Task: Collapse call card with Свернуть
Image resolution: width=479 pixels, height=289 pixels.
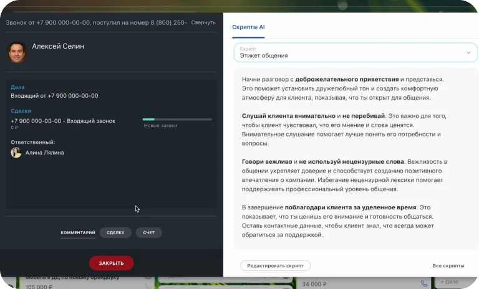Action: 203,22
